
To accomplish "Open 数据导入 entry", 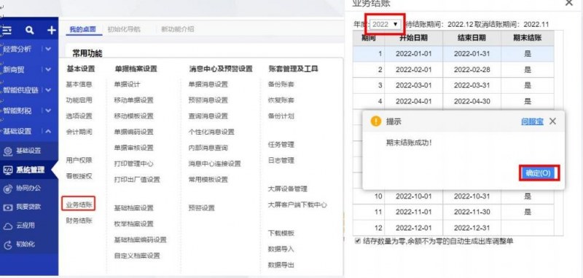I will [x=281, y=249].
